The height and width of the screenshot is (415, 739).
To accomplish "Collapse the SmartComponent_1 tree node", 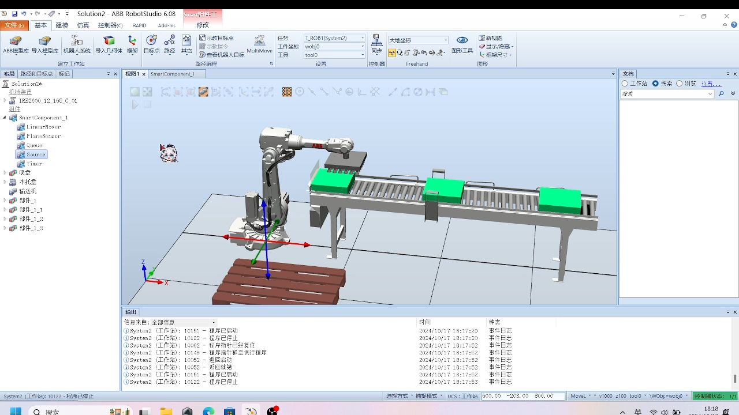I will tap(5, 118).
